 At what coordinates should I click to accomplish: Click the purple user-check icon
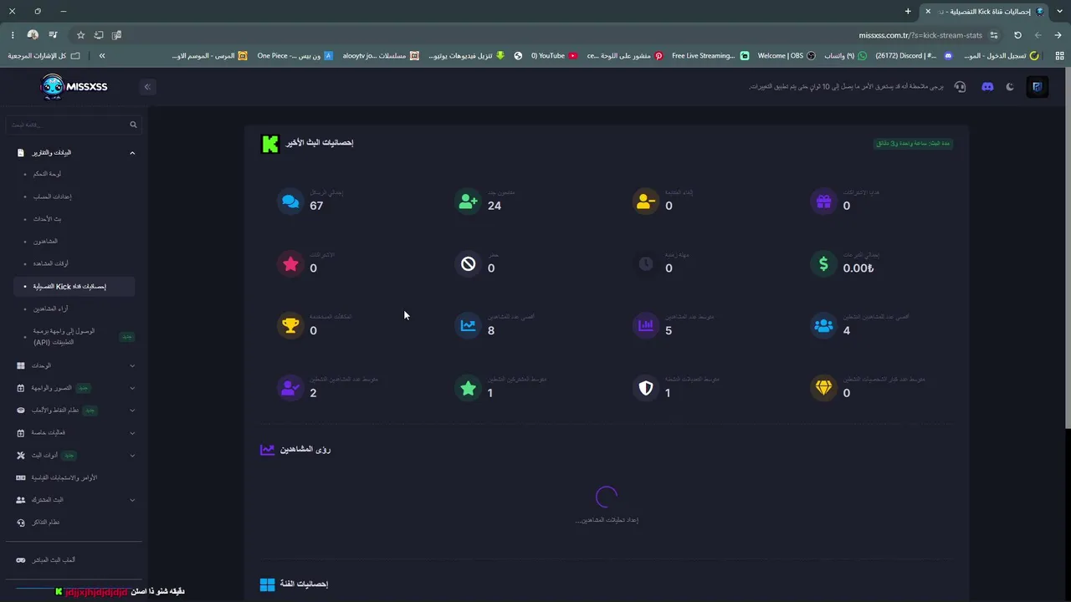pyautogui.click(x=290, y=389)
